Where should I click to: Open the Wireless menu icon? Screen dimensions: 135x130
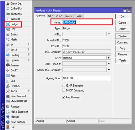tap(8, 19)
